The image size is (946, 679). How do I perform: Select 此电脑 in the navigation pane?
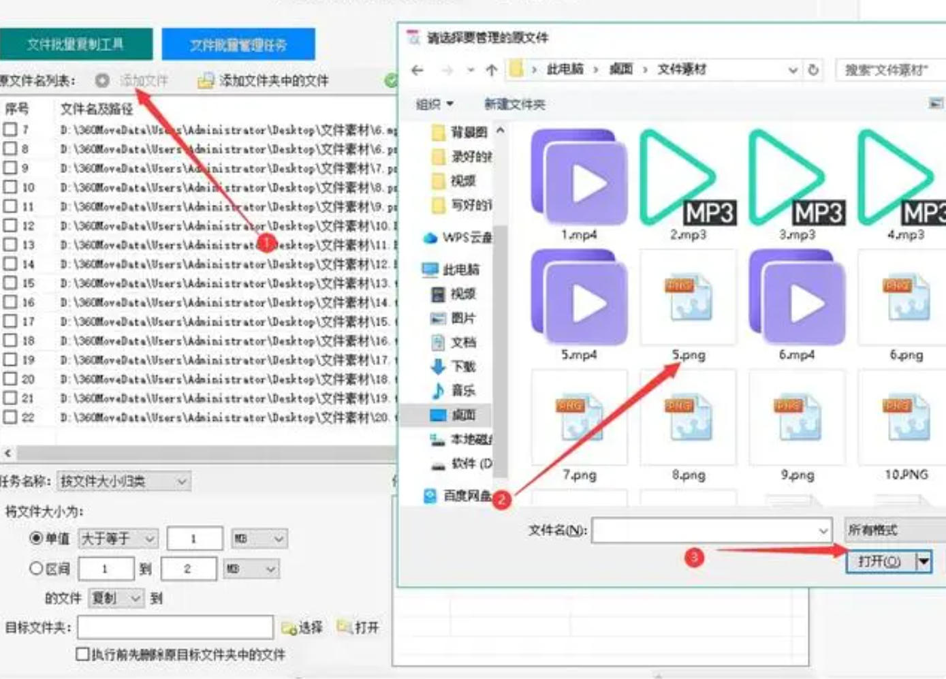pyautogui.click(x=451, y=270)
